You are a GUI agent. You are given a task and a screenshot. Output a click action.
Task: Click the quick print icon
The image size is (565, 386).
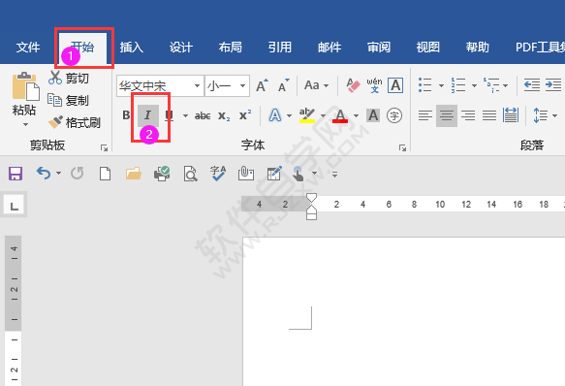(162, 174)
